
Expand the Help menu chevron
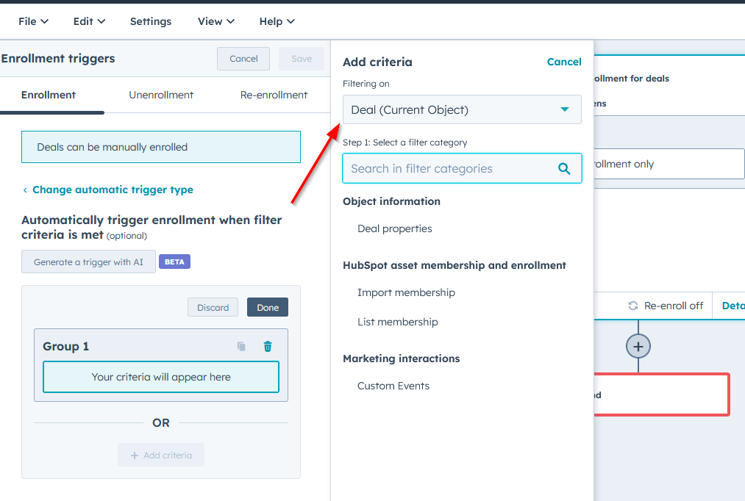[x=290, y=21]
